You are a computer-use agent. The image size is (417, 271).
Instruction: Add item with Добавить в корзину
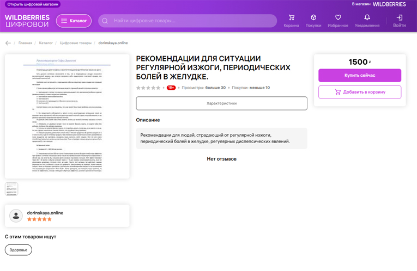(359, 92)
